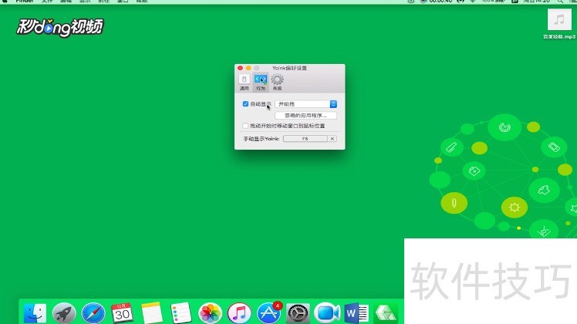Open Photos app in Dock
577x324 pixels.
(x=210, y=313)
